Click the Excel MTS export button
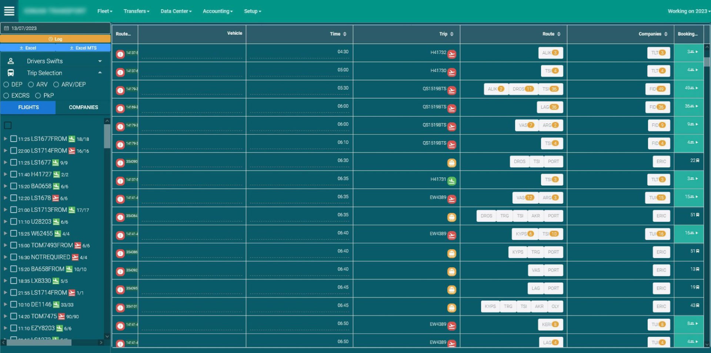The height and width of the screenshot is (353, 711). click(83, 48)
